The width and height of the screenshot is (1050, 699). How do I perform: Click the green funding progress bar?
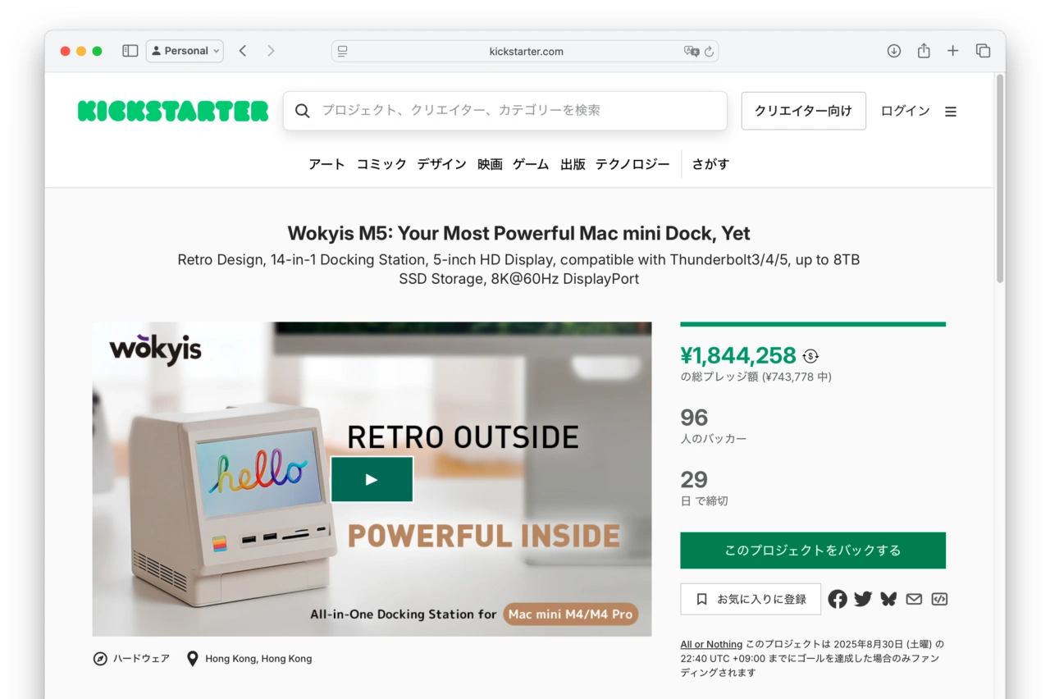[x=813, y=324]
